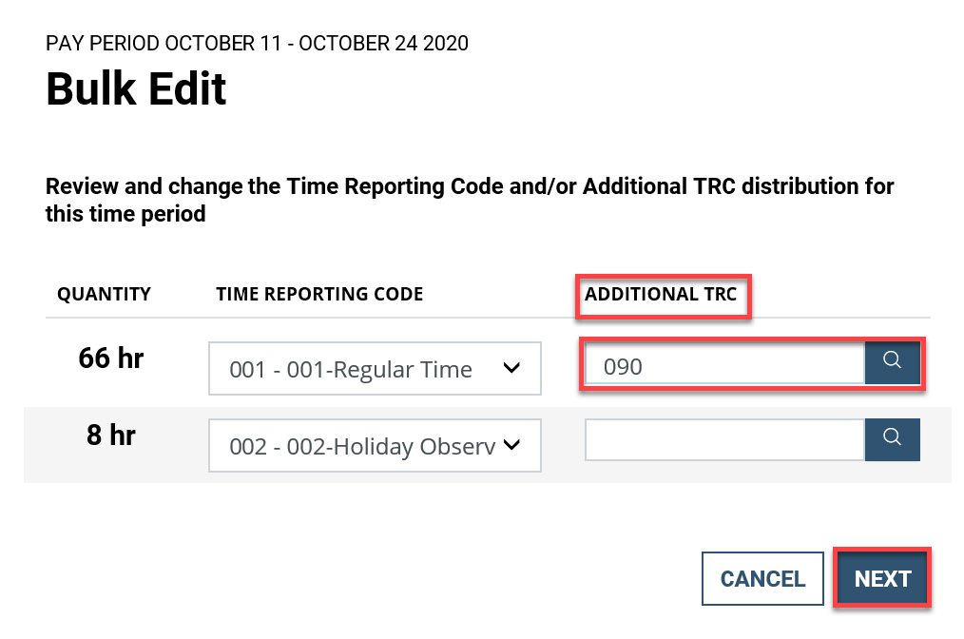Click the QUANTITY column header
This screenshot has width=964, height=639.
[x=104, y=294]
